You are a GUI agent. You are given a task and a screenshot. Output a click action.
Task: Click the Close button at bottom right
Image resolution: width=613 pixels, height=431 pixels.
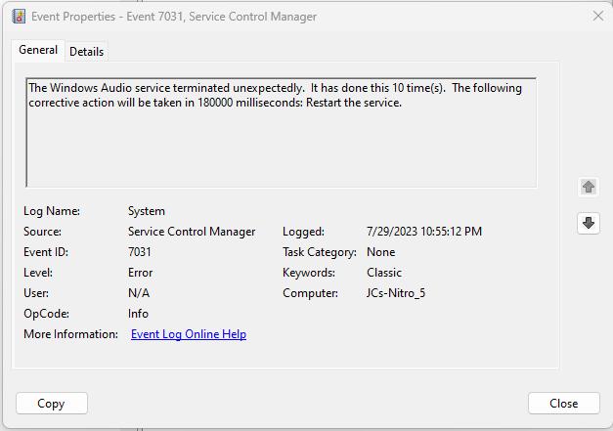tap(563, 403)
